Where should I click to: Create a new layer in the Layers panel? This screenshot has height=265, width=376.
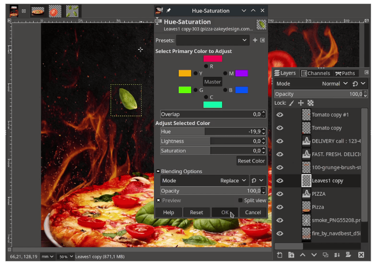[x=280, y=255]
